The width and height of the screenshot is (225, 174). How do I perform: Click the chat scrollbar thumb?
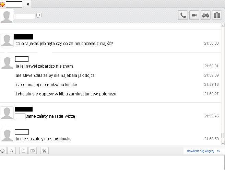pos(223,136)
